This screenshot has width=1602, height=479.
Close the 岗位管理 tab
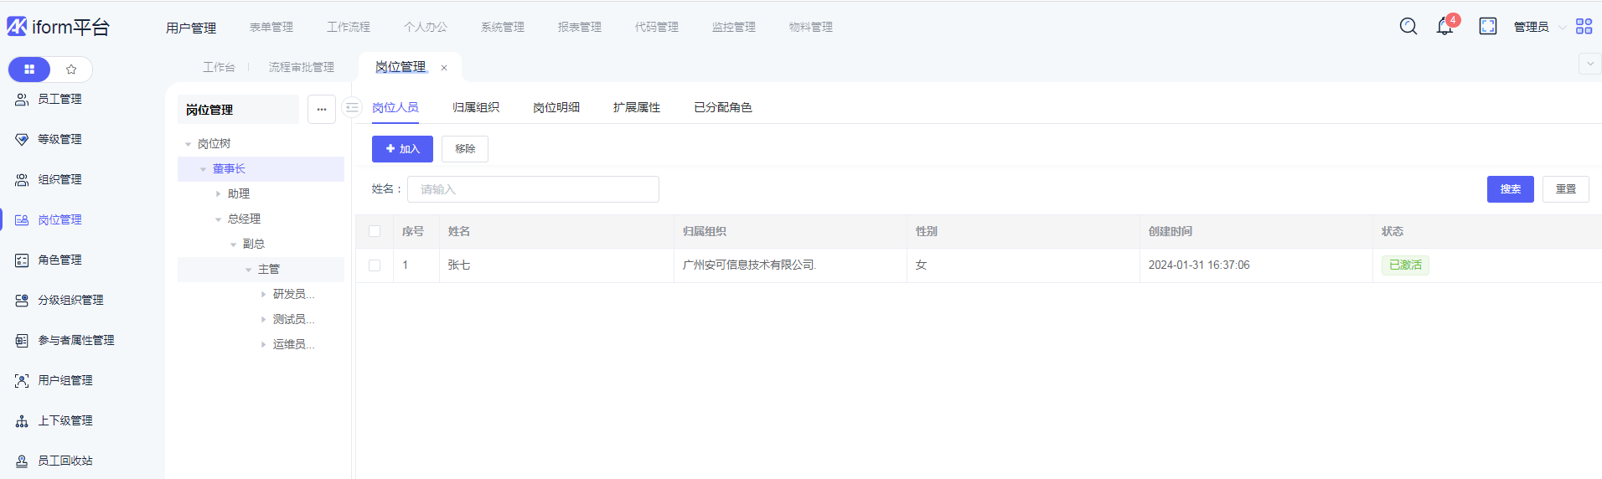coord(444,68)
